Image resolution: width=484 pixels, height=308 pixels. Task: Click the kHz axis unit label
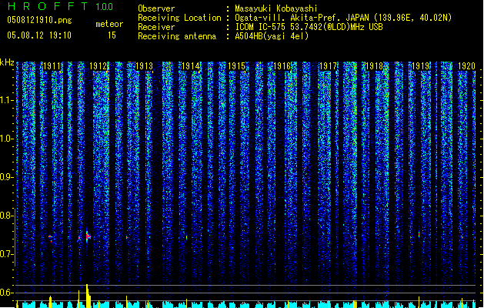tap(7, 62)
